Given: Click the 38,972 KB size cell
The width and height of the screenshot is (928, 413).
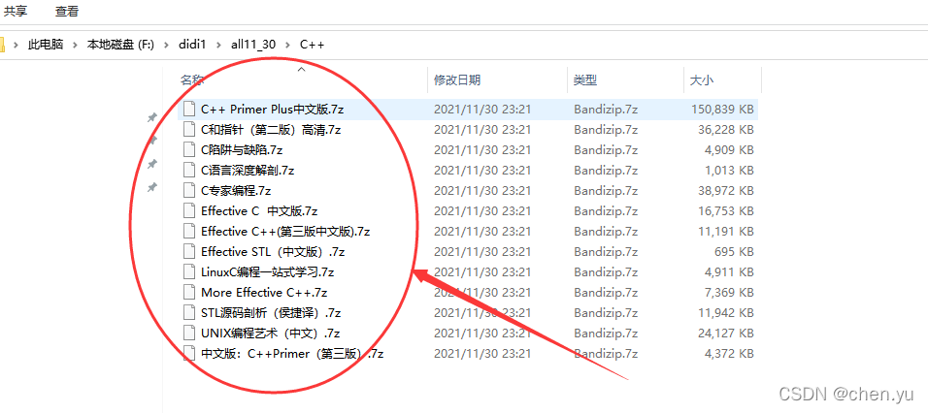Looking at the screenshot, I should tap(725, 190).
